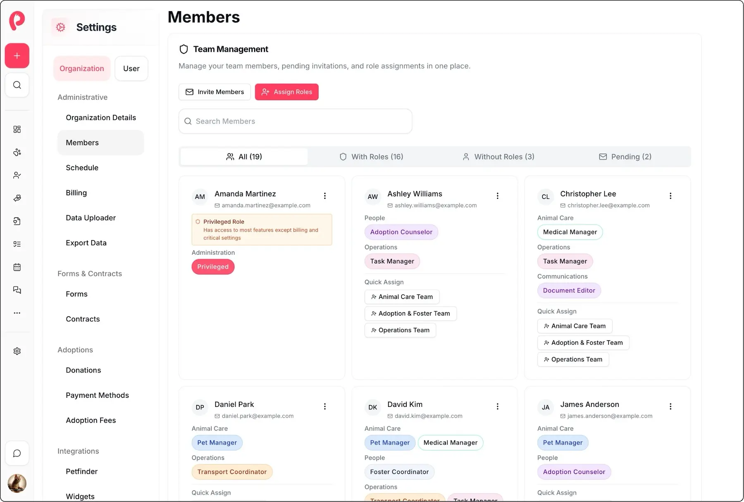
Task: Open the people icon in the sidebar
Action: (17, 175)
